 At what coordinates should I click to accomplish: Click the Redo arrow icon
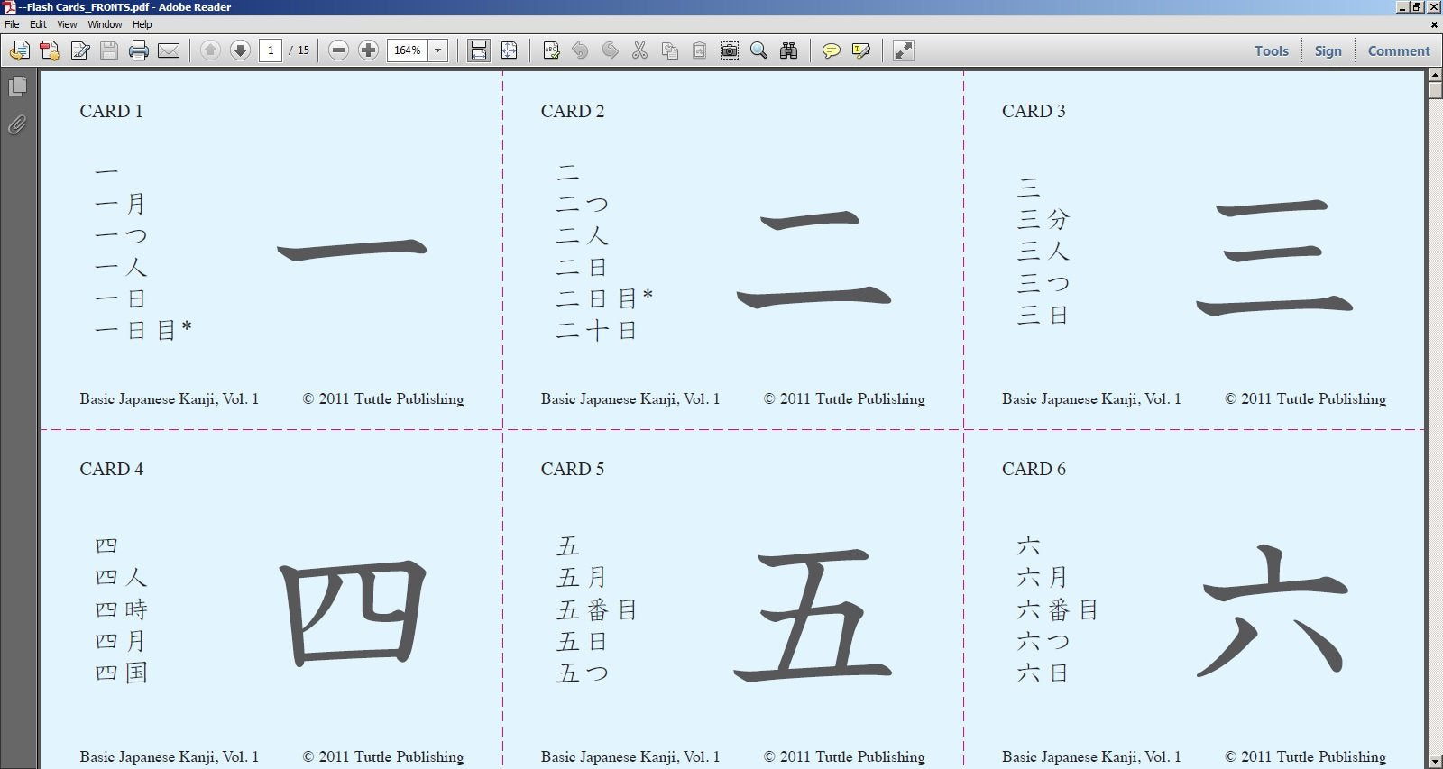(x=611, y=50)
